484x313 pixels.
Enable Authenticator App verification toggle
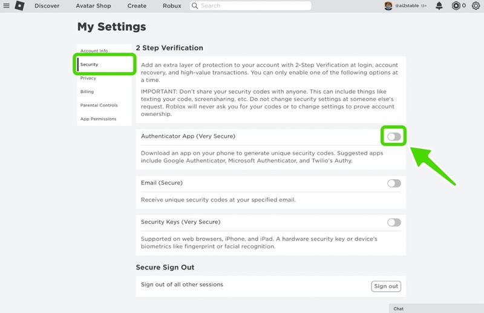pyautogui.click(x=394, y=137)
